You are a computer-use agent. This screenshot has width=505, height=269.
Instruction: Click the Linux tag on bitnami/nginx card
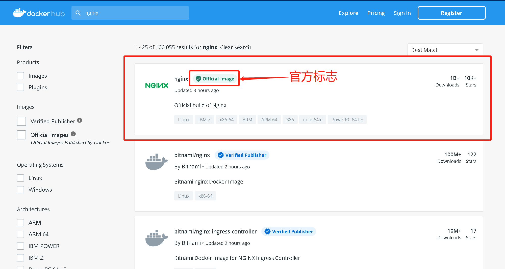pyautogui.click(x=184, y=196)
